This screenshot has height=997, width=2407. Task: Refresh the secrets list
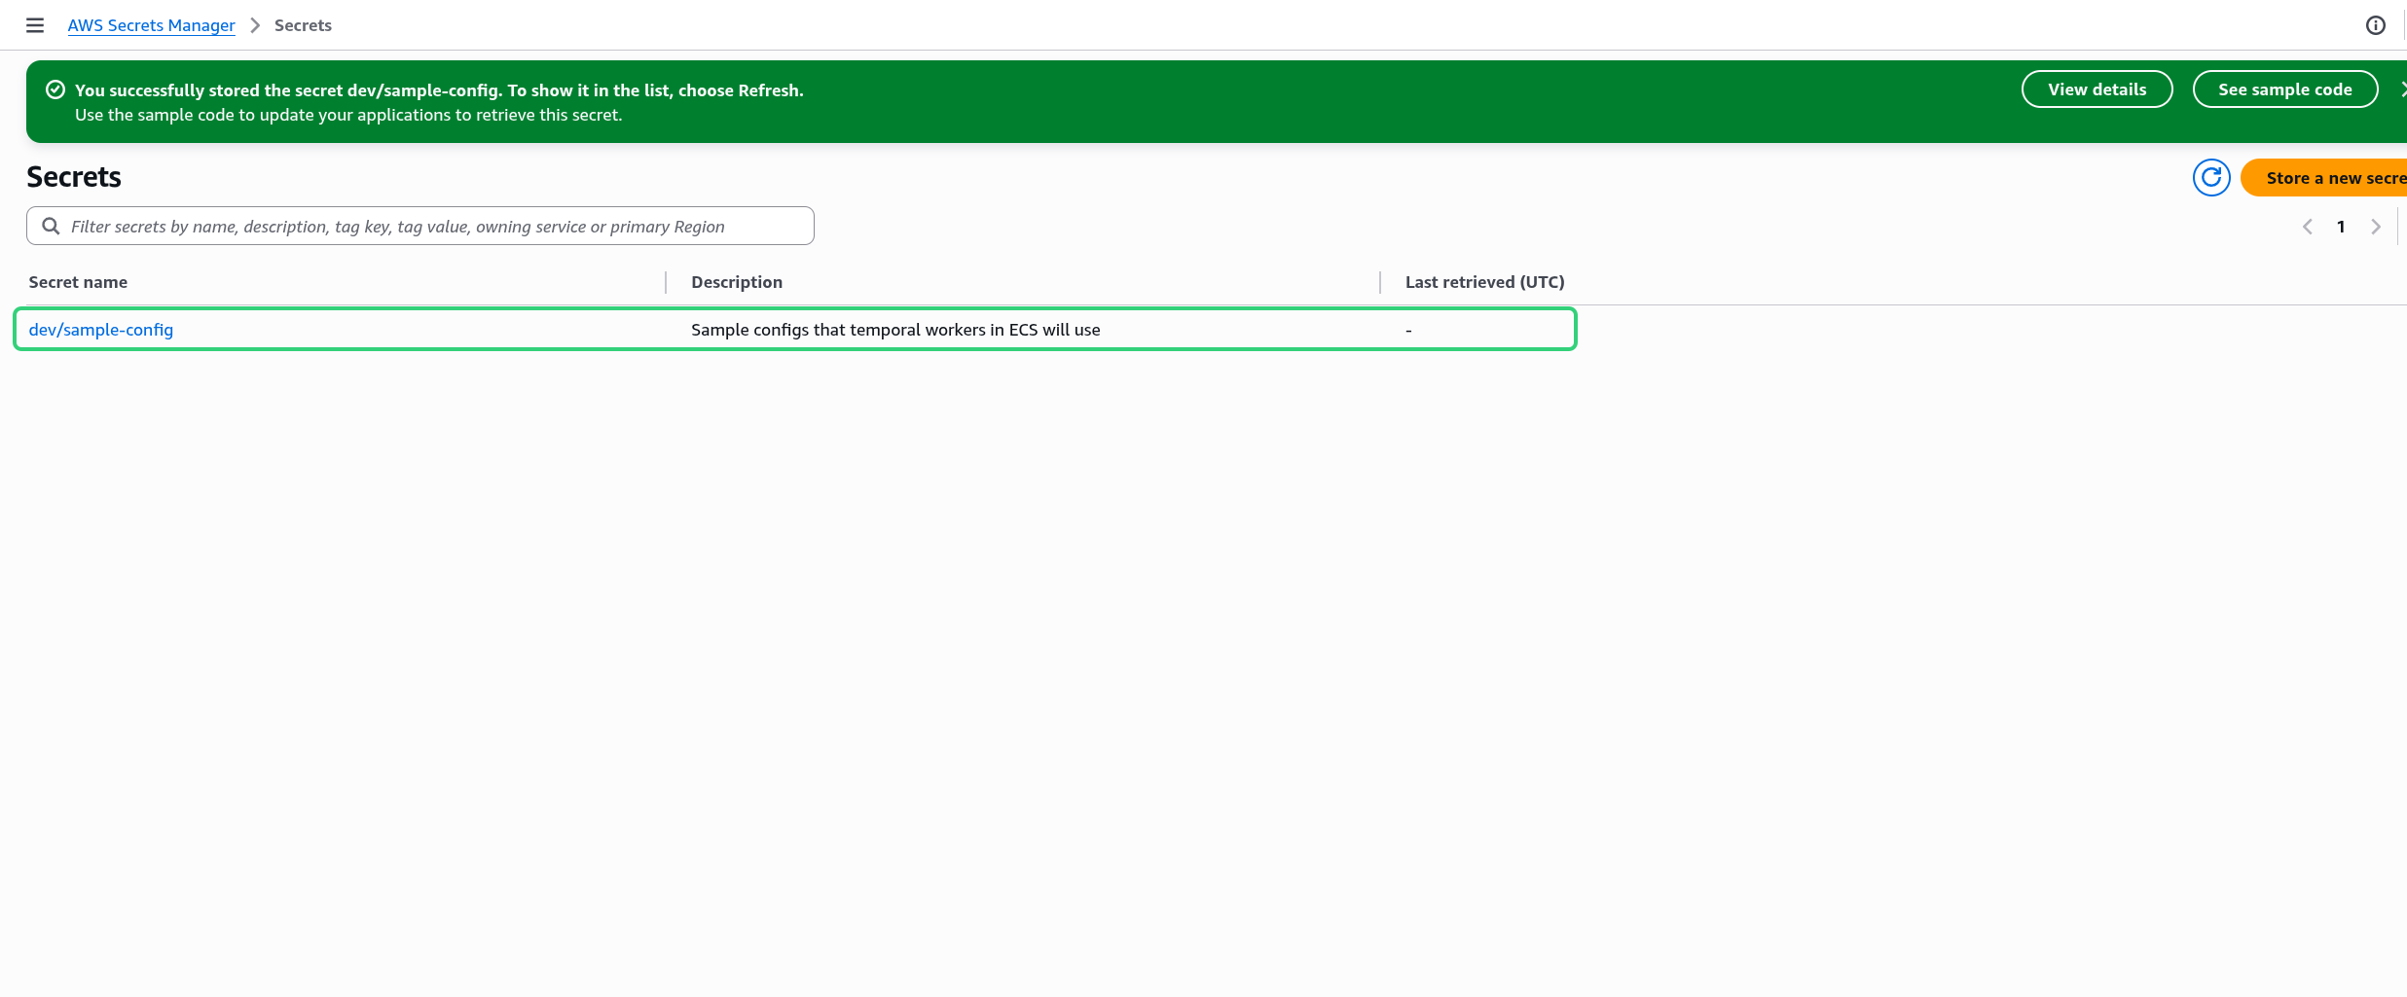click(x=2210, y=177)
